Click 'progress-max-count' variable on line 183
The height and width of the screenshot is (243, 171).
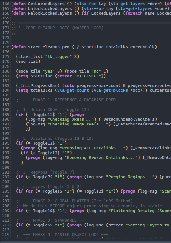pos(98,86)
